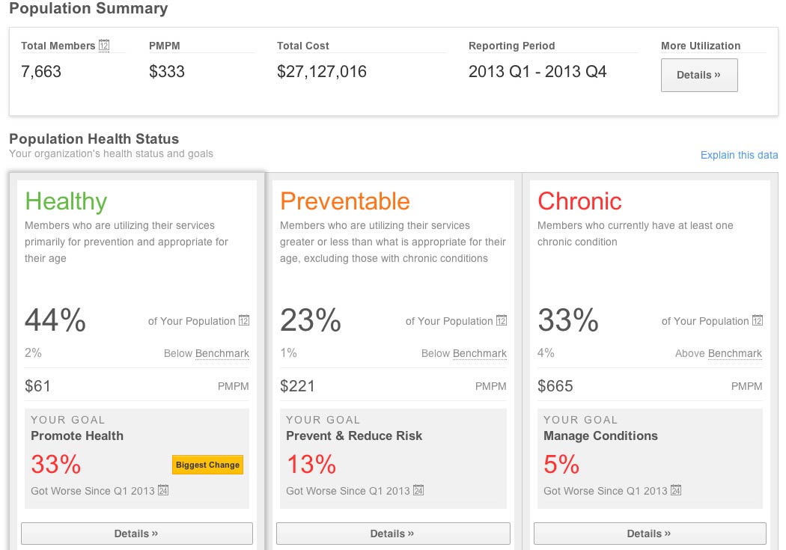Click calendar icon beside Preventable population percentage
Image resolution: width=786 pixels, height=550 pixels.
(x=502, y=321)
